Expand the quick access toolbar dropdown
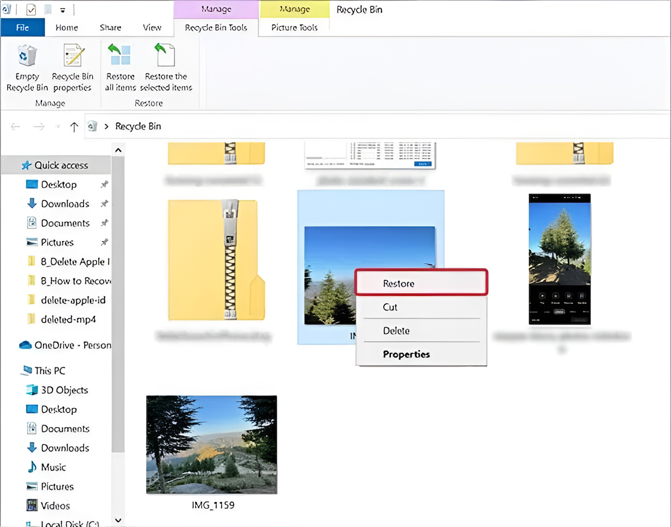 tap(63, 9)
